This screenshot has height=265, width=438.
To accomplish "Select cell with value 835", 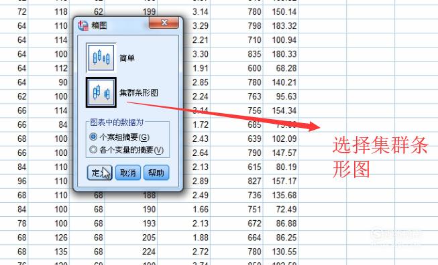I will pos(237,54).
